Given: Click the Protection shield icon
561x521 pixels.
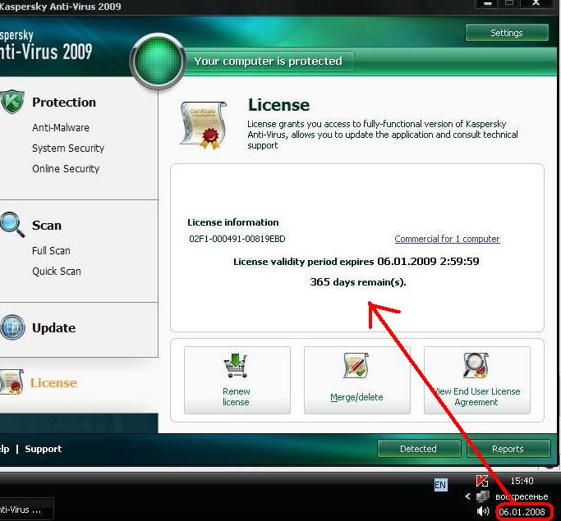Looking at the screenshot, I should [x=12, y=102].
